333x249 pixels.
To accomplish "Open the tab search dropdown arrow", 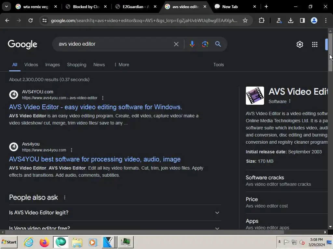I will (x=7, y=6).
